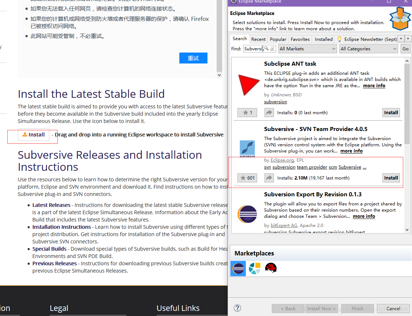
Task: Open the Installation Instructions link on webpage
Action: 61,227
